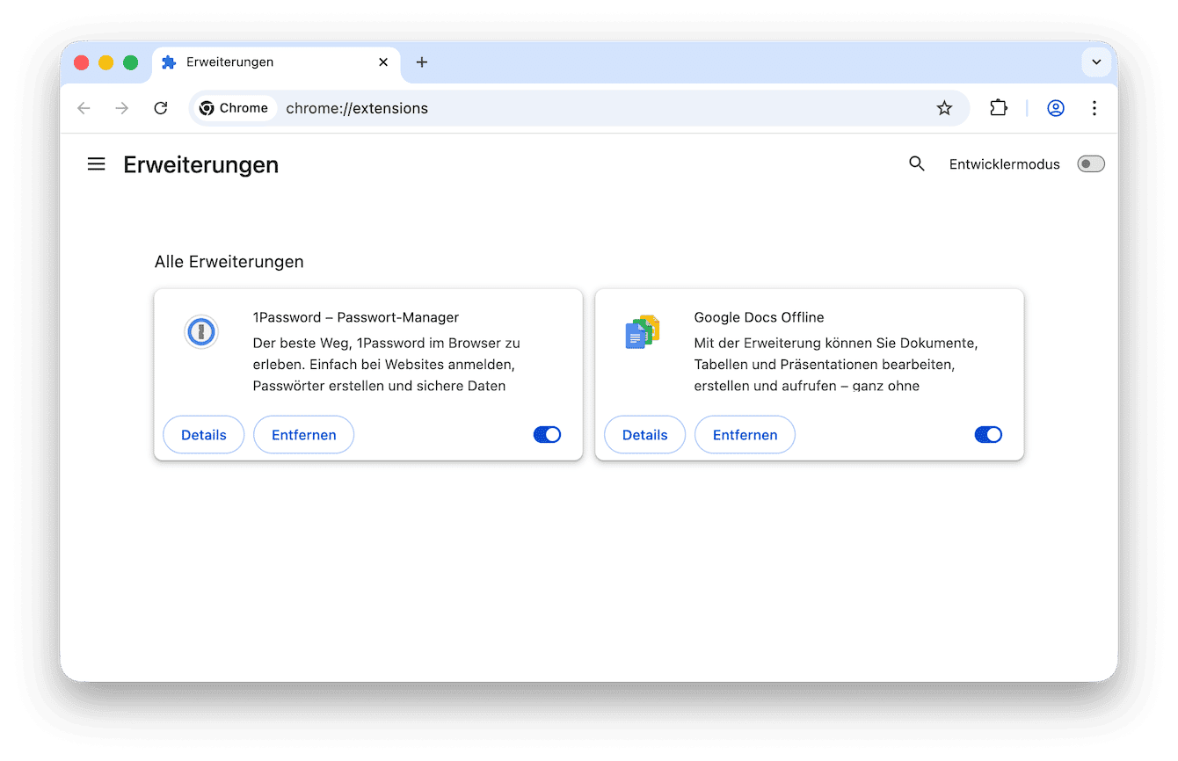
Task: Click the bookmark star in the address bar
Action: [944, 107]
